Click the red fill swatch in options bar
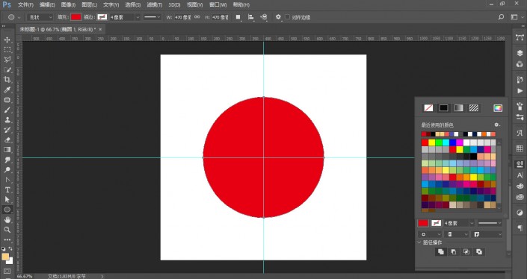Viewport: 527px width, 279px height. (x=76, y=17)
